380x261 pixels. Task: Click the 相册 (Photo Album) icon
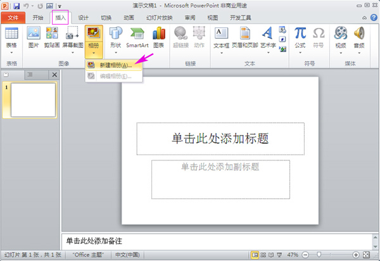coord(94,34)
